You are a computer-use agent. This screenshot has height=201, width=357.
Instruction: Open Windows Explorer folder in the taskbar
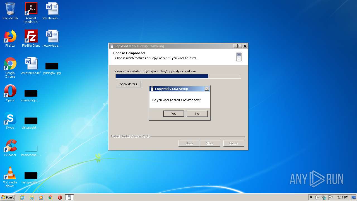click(x=32, y=197)
